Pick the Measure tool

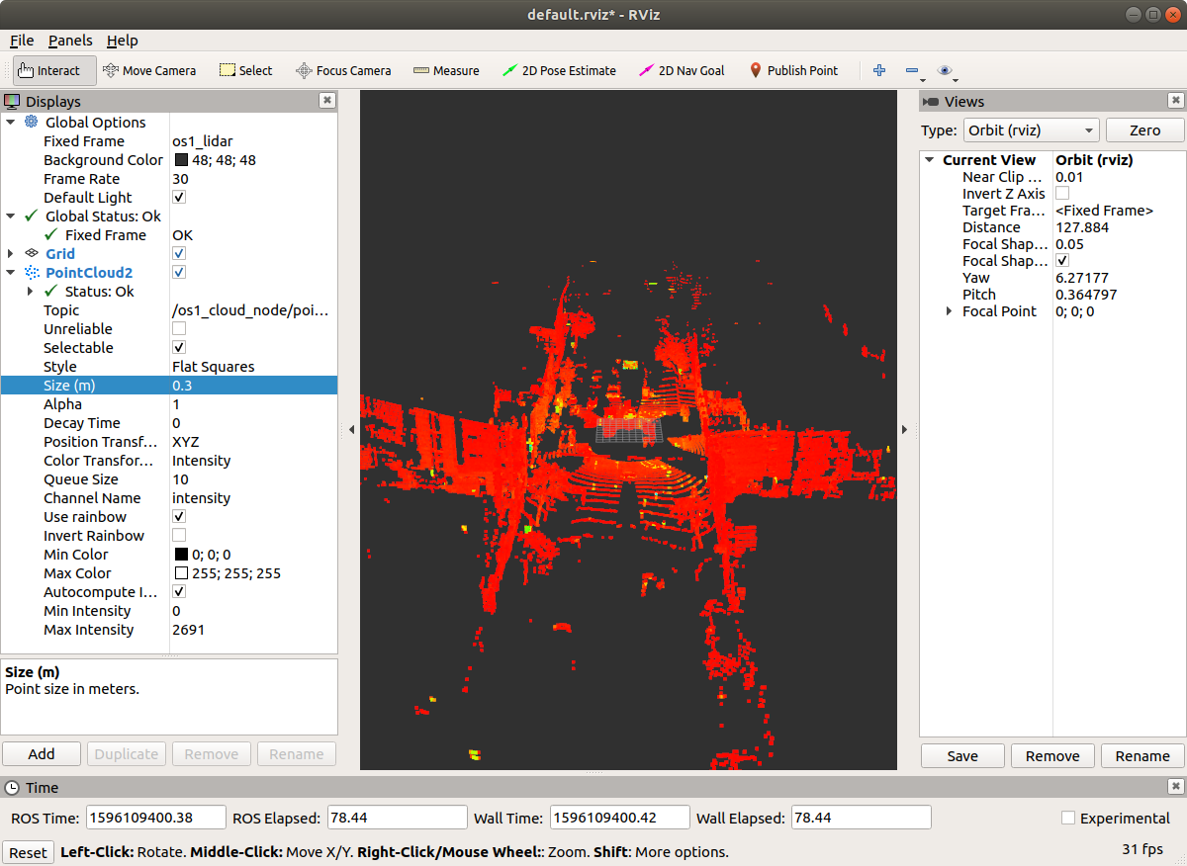coord(446,70)
